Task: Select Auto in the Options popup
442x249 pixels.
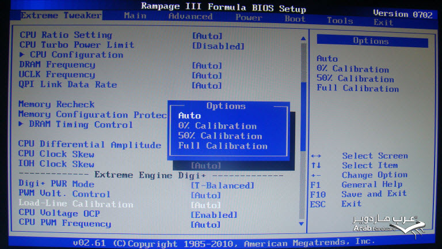Action: (189, 115)
